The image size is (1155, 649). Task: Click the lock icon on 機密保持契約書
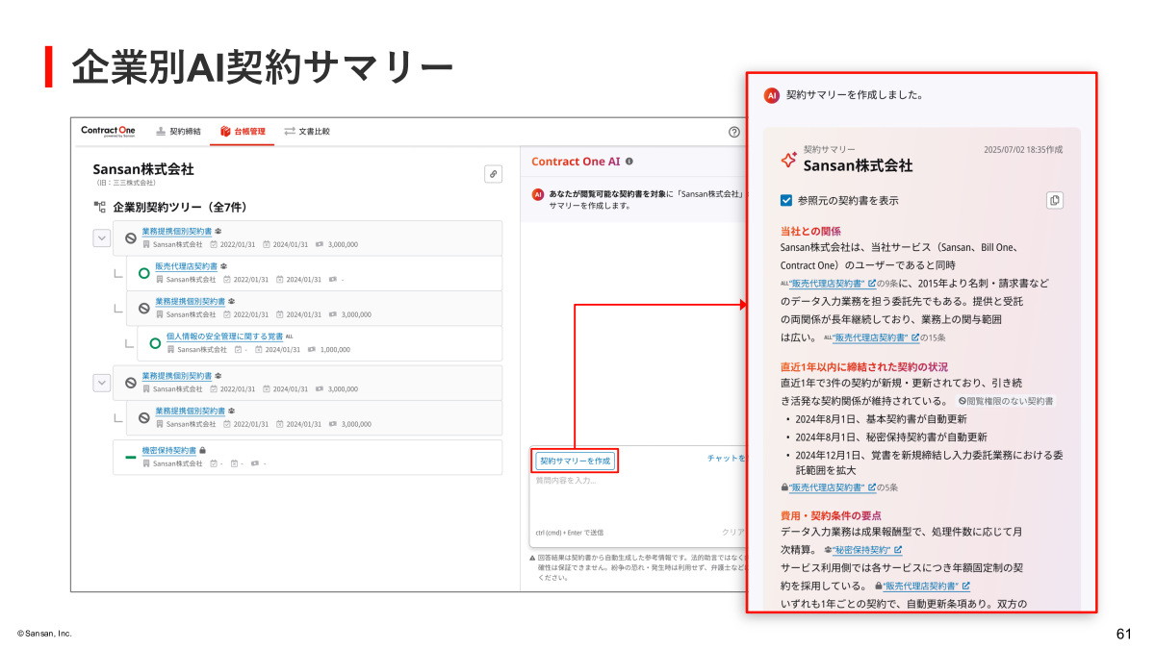204,450
